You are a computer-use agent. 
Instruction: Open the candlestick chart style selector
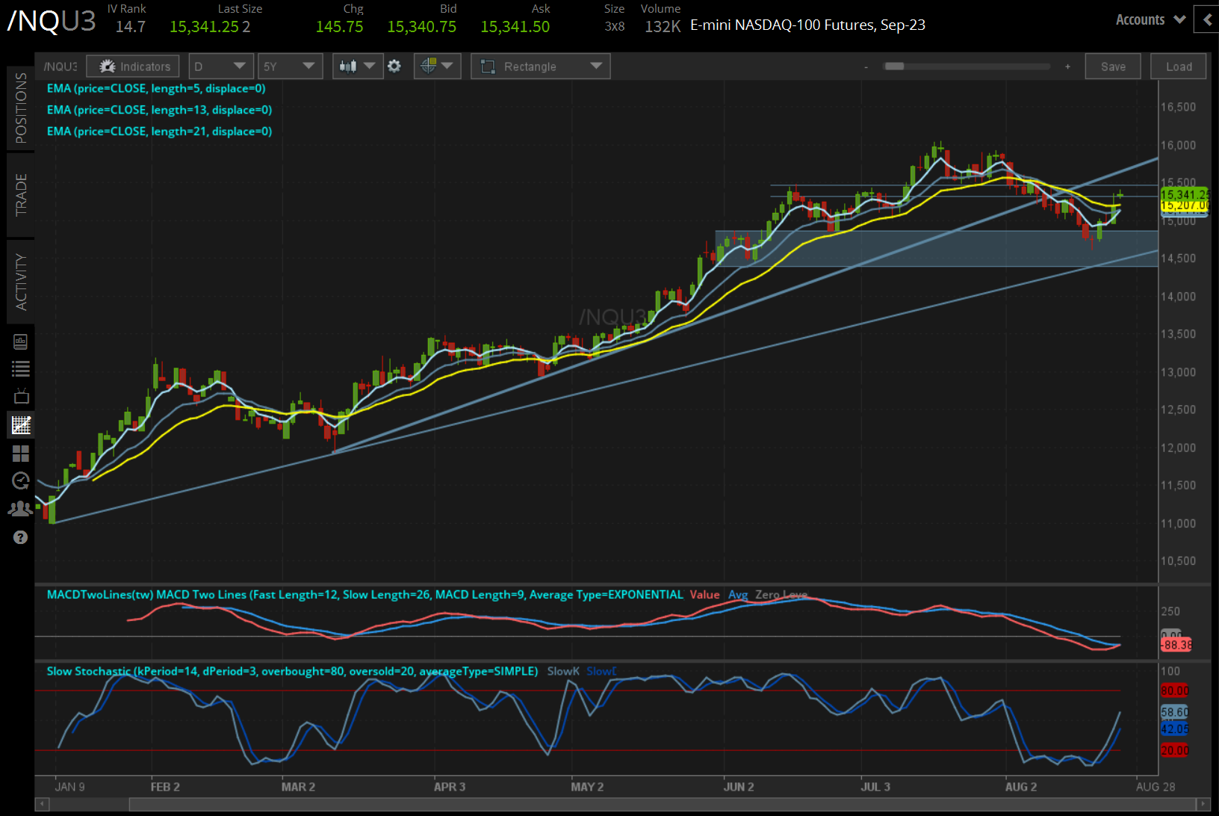357,67
